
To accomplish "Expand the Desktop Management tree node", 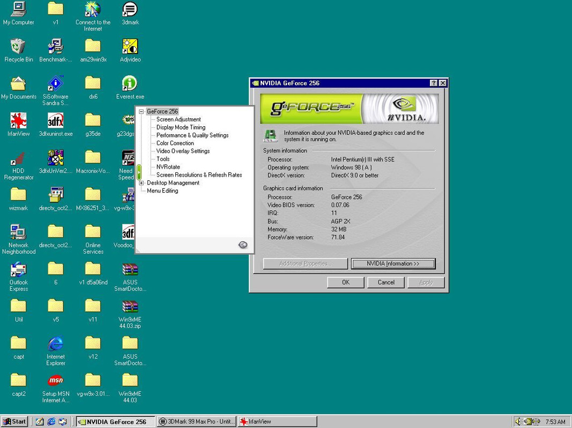I will tap(142, 183).
